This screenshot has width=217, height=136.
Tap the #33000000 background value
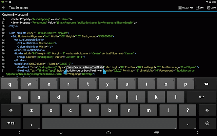coord(105,36)
